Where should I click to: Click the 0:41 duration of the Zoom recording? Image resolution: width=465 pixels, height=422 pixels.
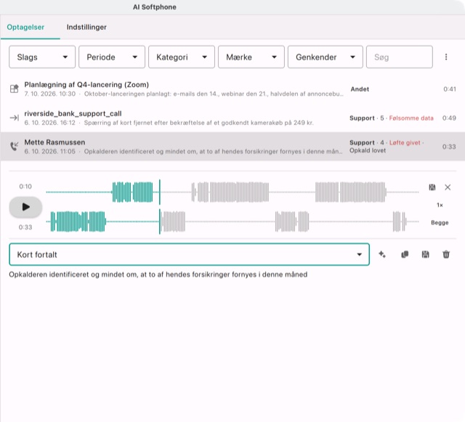[450, 89]
